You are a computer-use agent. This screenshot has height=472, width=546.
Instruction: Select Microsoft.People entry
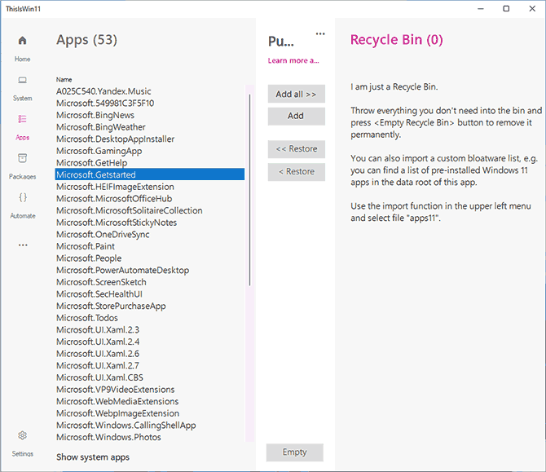tap(150, 258)
